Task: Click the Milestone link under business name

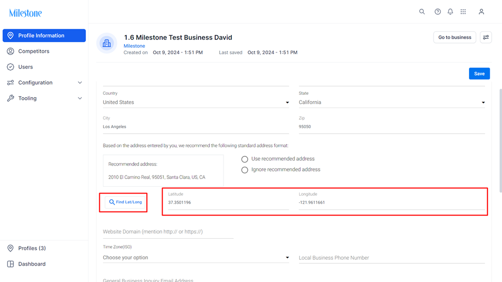Action: [134, 46]
